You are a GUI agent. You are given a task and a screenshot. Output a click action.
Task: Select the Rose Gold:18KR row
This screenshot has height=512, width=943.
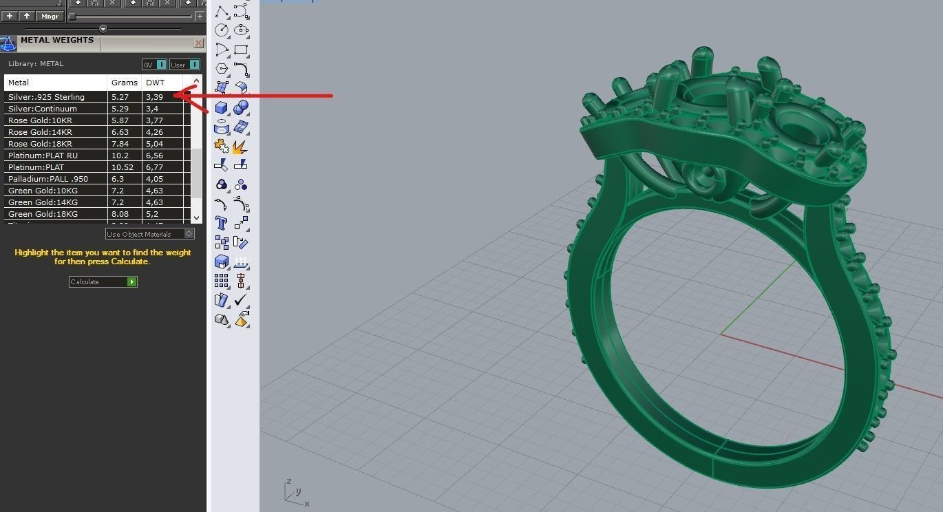pyautogui.click(x=97, y=144)
